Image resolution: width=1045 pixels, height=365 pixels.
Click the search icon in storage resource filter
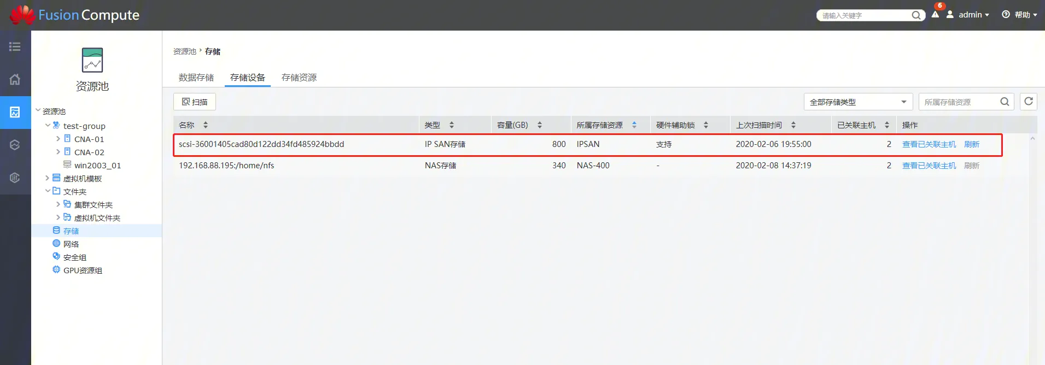[1005, 102]
